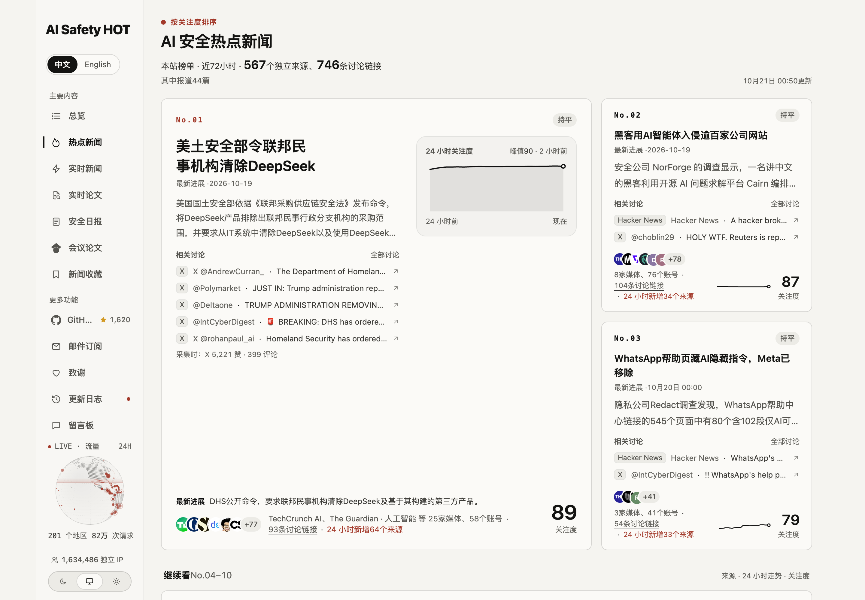This screenshot has width=865, height=600.
Task: Open 留言板 chat bubble icon
Action: [x=56, y=426]
